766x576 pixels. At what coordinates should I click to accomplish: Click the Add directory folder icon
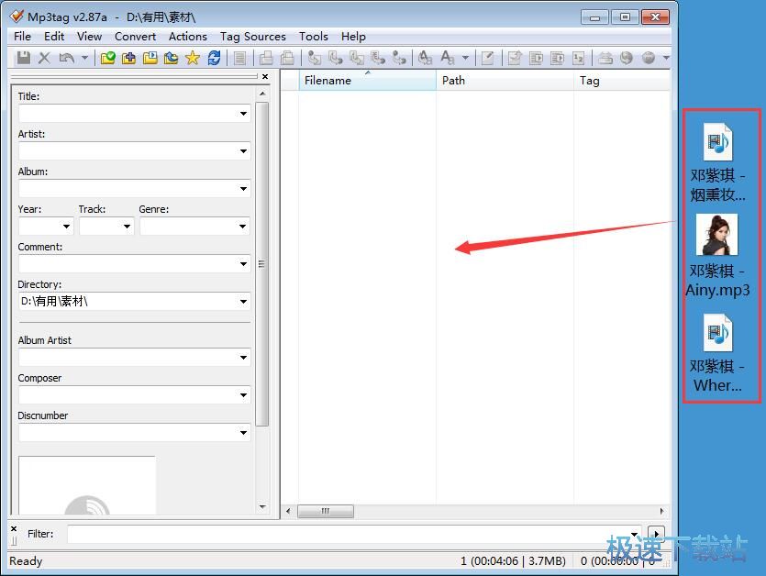pos(129,58)
